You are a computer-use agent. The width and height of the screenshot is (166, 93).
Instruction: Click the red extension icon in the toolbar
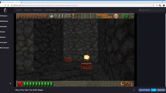pos(160,5)
